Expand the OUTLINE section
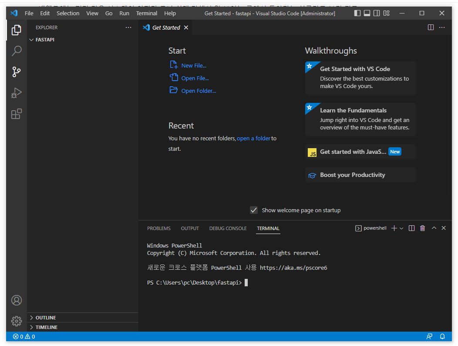This screenshot has height=346, width=458. [83, 318]
